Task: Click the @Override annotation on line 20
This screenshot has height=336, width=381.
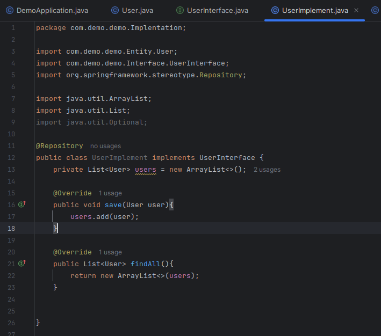Action: tap(73, 252)
